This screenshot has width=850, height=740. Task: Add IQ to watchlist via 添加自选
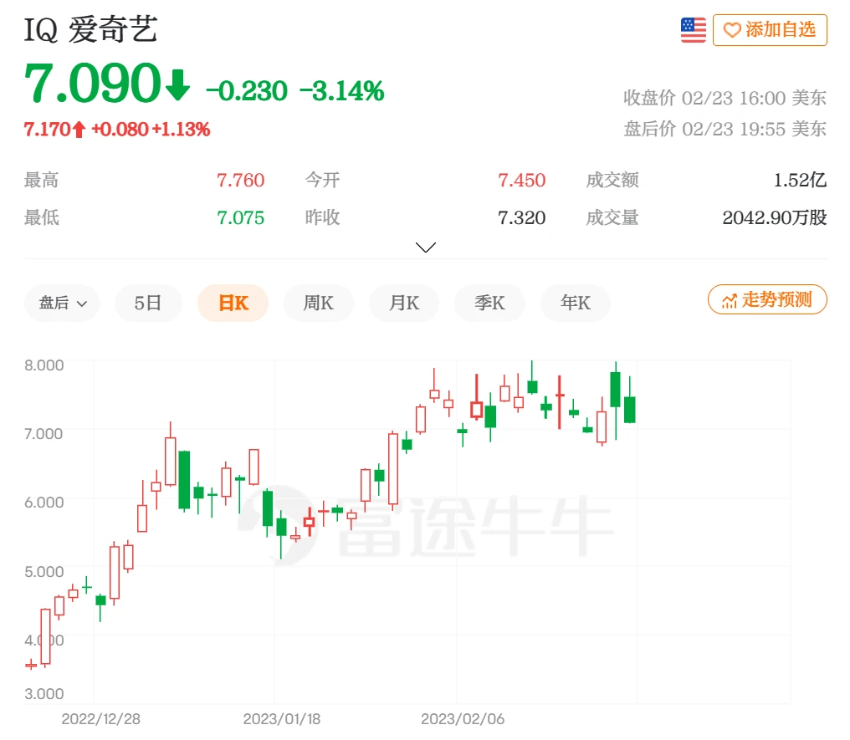tap(770, 30)
